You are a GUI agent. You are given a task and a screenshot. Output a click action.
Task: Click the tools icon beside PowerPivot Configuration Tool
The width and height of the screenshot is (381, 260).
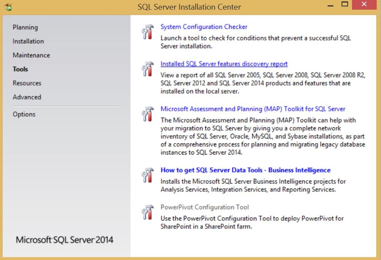click(147, 212)
